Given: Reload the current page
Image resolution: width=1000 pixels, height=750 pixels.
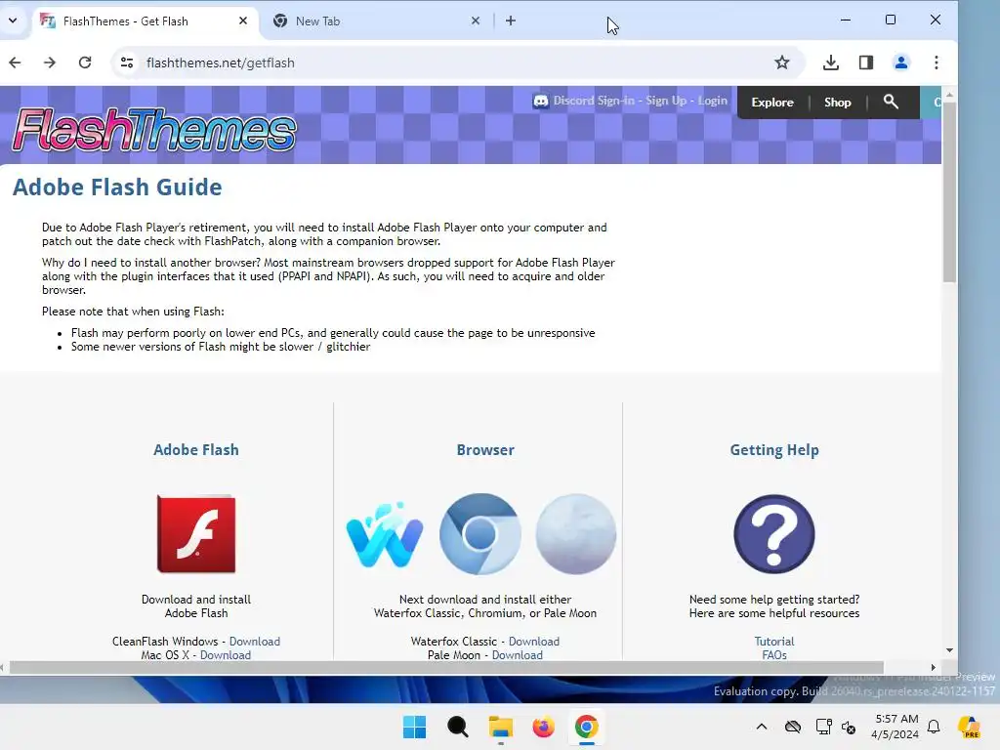Looking at the screenshot, I should click(x=85, y=62).
